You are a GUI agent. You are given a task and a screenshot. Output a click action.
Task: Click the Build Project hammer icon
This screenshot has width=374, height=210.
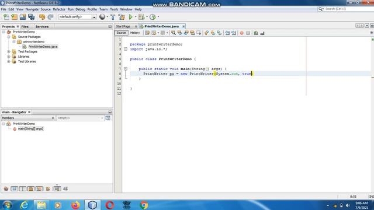coord(113,17)
